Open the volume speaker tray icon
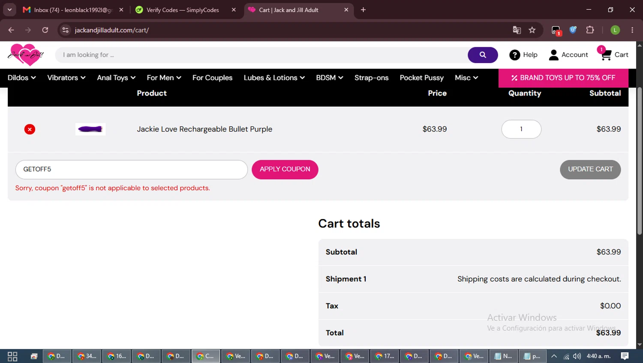The width and height of the screenshot is (643, 363). point(577,356)
